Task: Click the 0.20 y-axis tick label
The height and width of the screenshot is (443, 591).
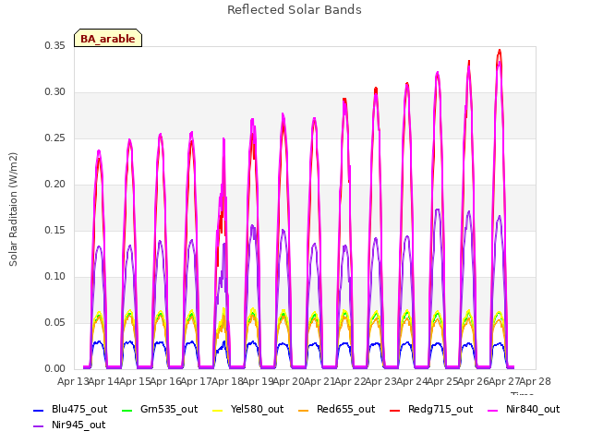Action: click(54, 185)
